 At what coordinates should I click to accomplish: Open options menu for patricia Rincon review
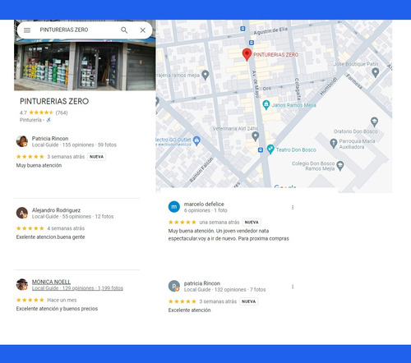(x=293, y=287)
